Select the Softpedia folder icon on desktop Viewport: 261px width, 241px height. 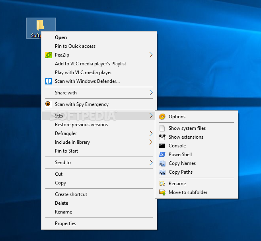(x=40, y=25)
